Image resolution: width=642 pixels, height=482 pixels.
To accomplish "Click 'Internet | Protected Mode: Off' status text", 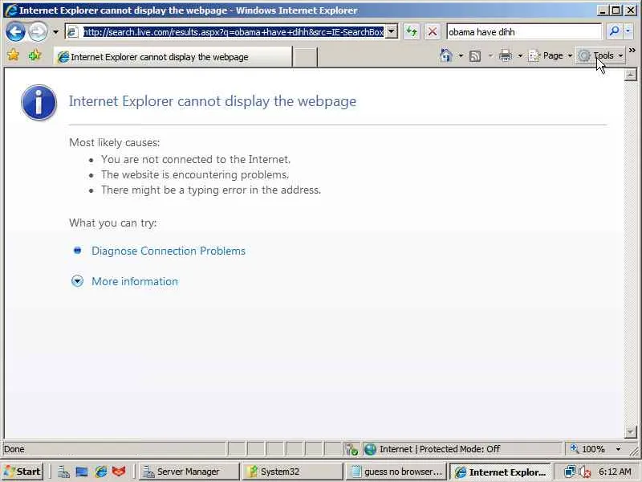I will [440, 449].
